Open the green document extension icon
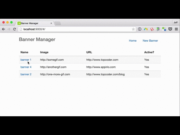This screenshot has height=135, width=180. pyautogui.click(x=158, y=29)
